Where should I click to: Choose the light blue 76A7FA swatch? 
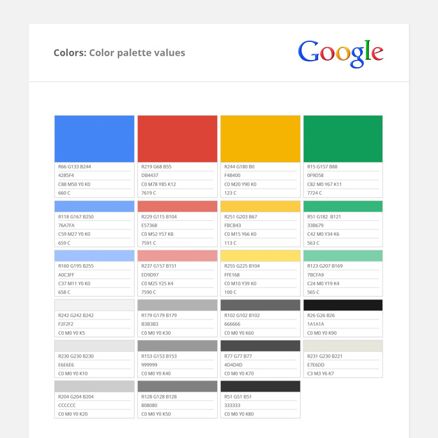pos(95,206)
